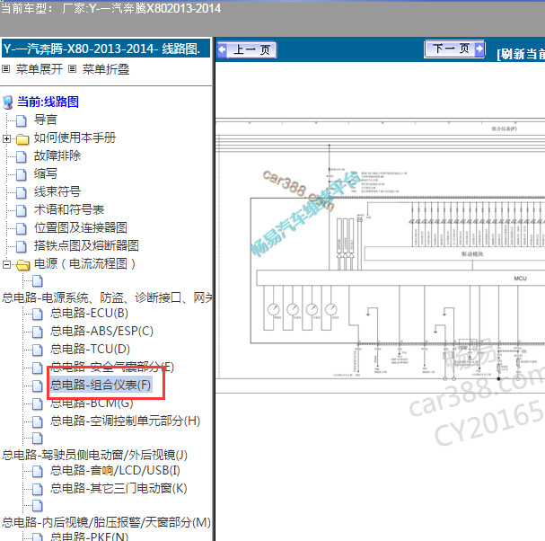The width and height of the screenshot is (545, 541).
Task: Open the 总电路-安全气囊部分(E) diagram
Action: tap(112, 367)
